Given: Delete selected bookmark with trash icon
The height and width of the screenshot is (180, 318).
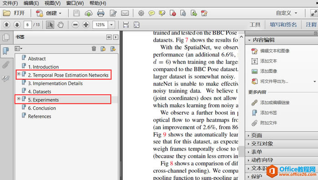Looking at the screenshot, I should click(94, 49).
